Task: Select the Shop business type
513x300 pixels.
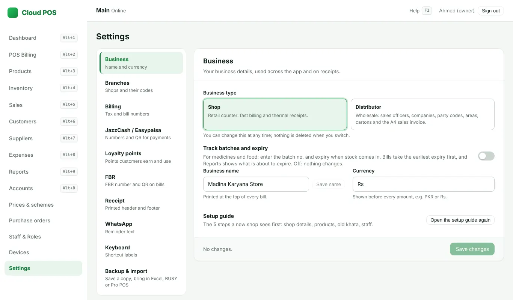Action: point(275,114)
